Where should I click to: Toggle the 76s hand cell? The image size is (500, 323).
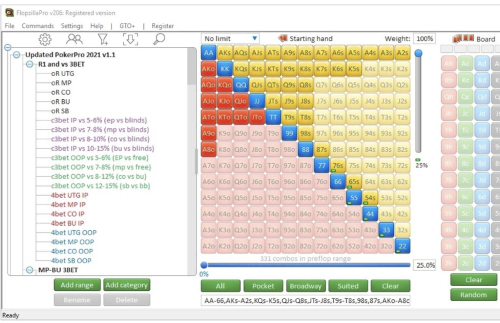(x=338, y=166)
